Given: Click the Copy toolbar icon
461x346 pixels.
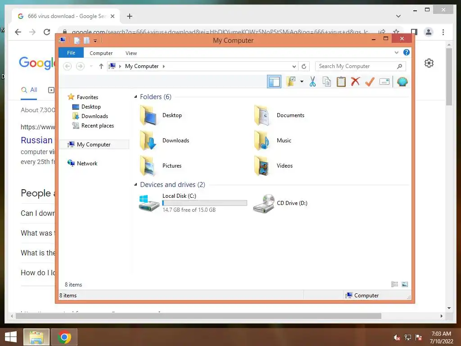Looking at the screenshot, I should 327,82.
